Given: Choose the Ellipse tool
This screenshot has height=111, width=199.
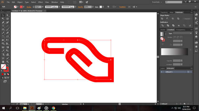Looking at the screenshot, I should click(3, 30).
